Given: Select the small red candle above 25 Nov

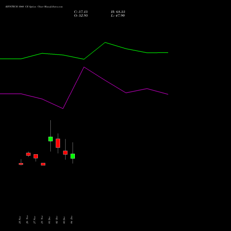Looking at the screenshot, I should 21,164.
